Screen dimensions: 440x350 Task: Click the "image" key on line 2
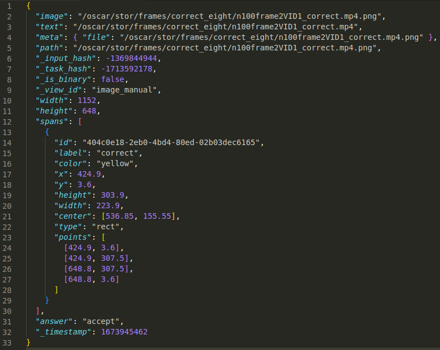tap(50, 16)
